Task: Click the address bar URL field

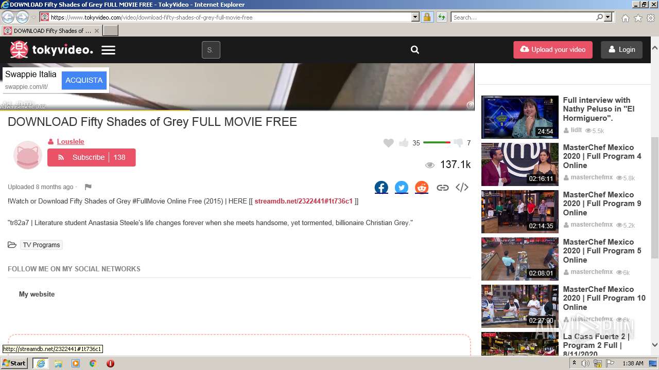Action: pos(229,17)
